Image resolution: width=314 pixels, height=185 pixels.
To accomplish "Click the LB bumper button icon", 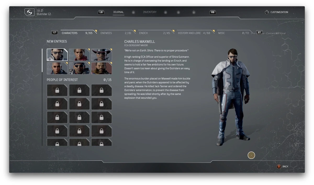I will point(101,12).
